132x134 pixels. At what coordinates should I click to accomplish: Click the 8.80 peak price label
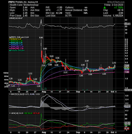(41, 38)
